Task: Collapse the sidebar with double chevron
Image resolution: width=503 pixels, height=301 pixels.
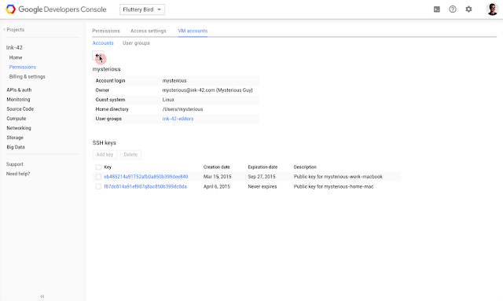Action: click(x=42, y=296)
